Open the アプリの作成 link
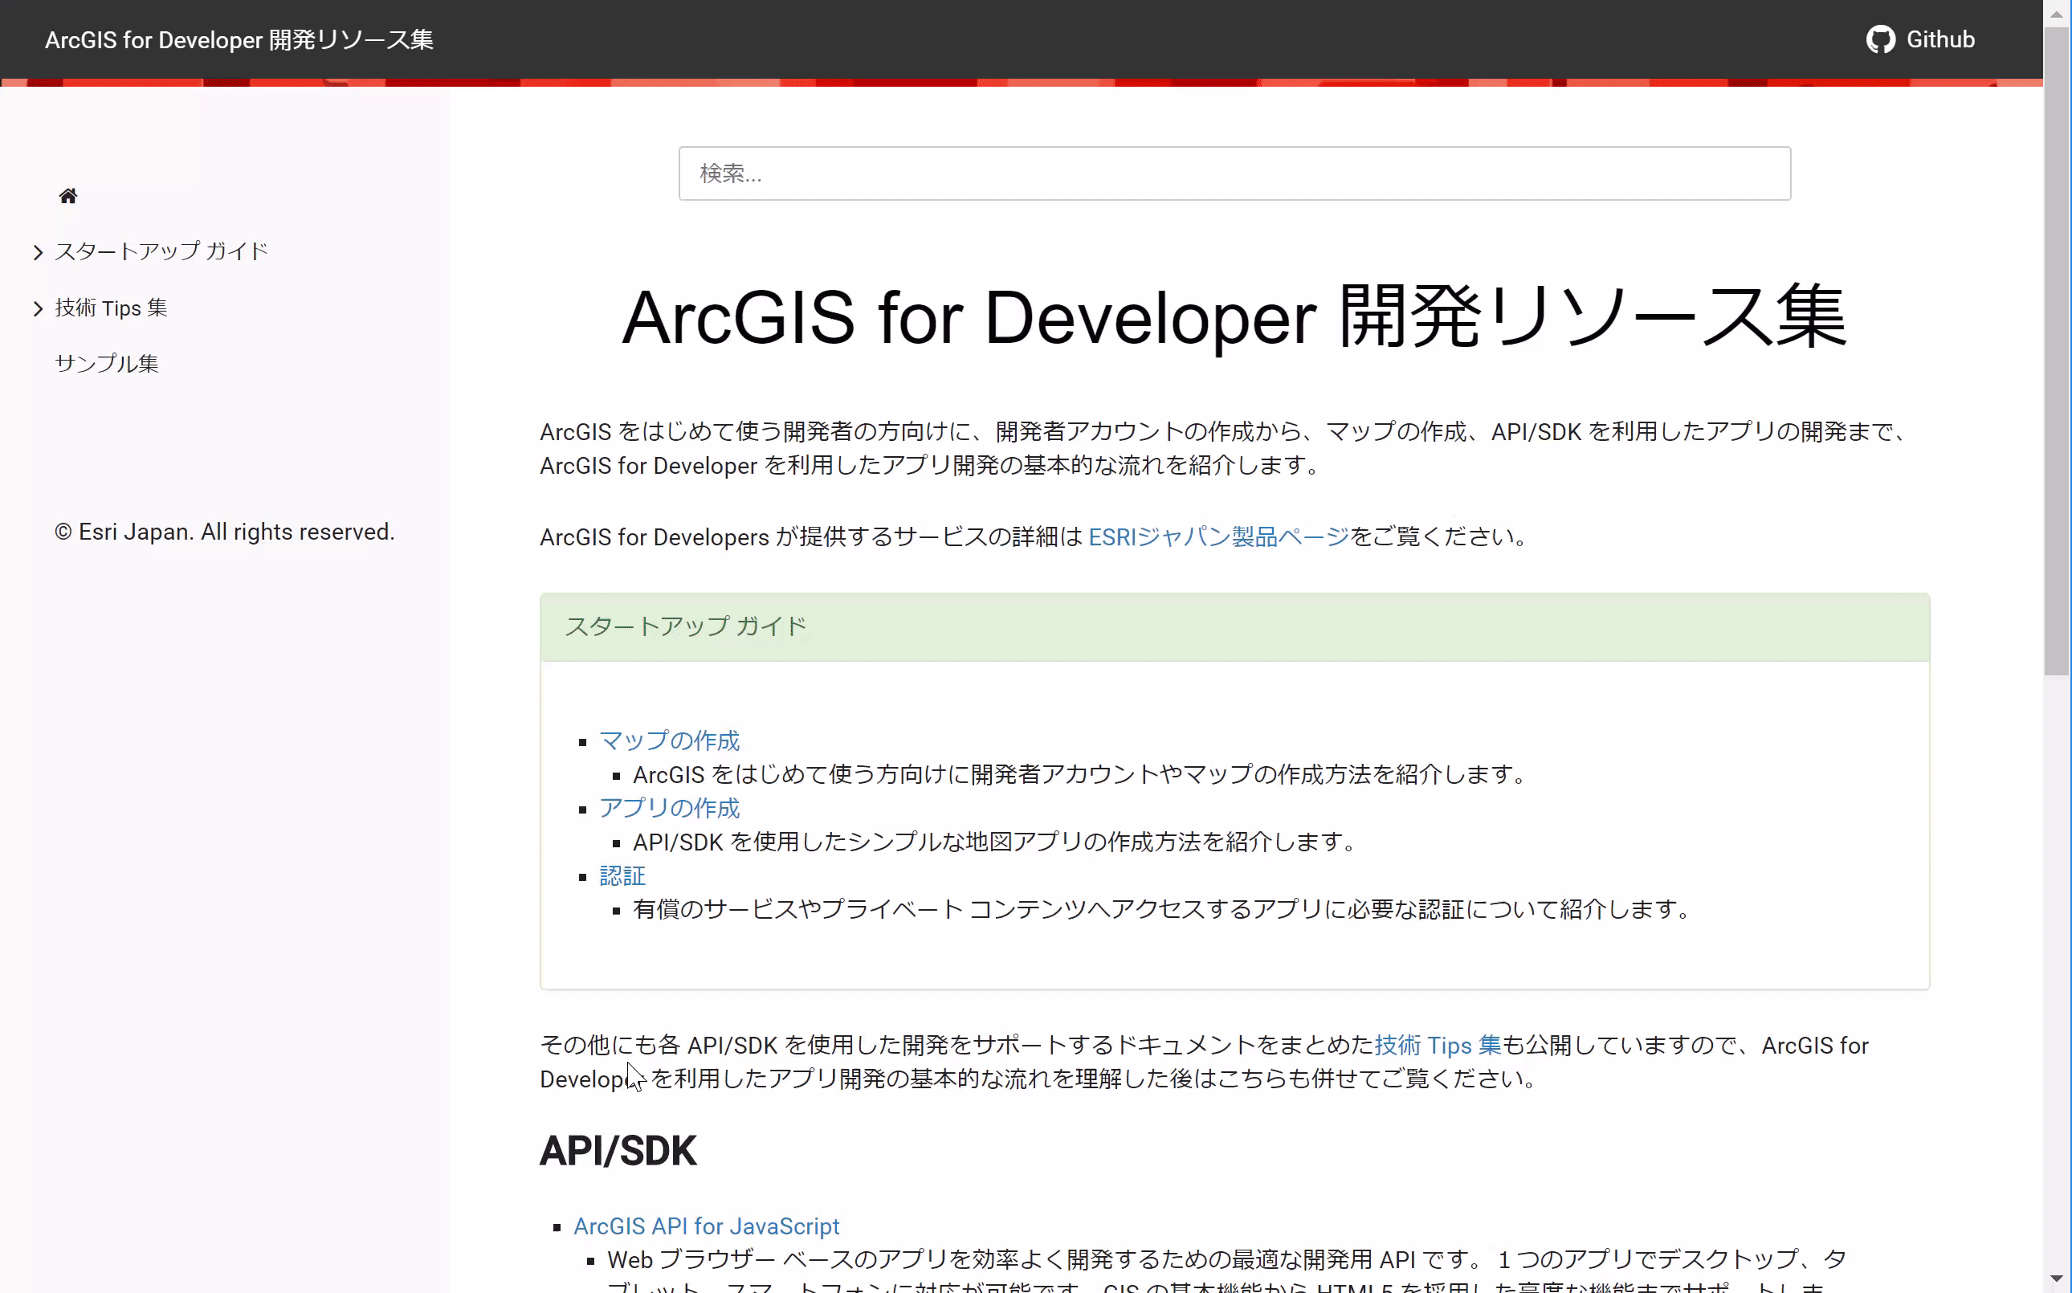Image resolution: width=2072 pixels, height=1293 pixels. click(x=669, y=808)
